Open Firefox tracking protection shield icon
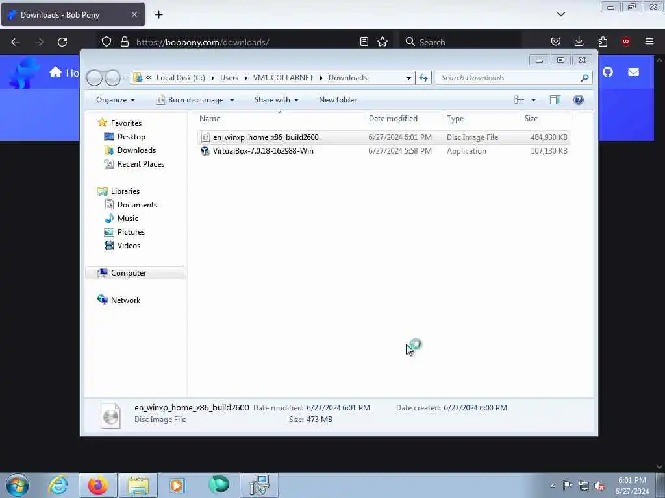This screenshot has height=498, width=665. point(107,41)
